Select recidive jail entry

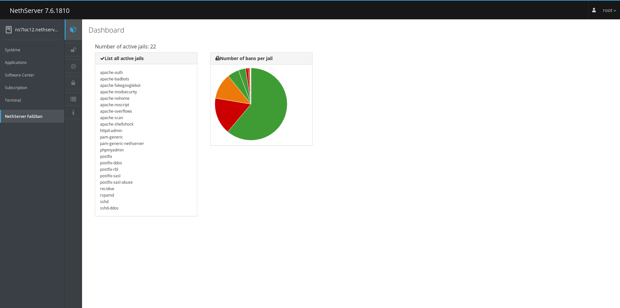tap(107, 189)
